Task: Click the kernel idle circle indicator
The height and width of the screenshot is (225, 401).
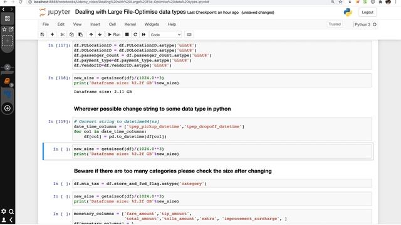Action: point(375,24)
